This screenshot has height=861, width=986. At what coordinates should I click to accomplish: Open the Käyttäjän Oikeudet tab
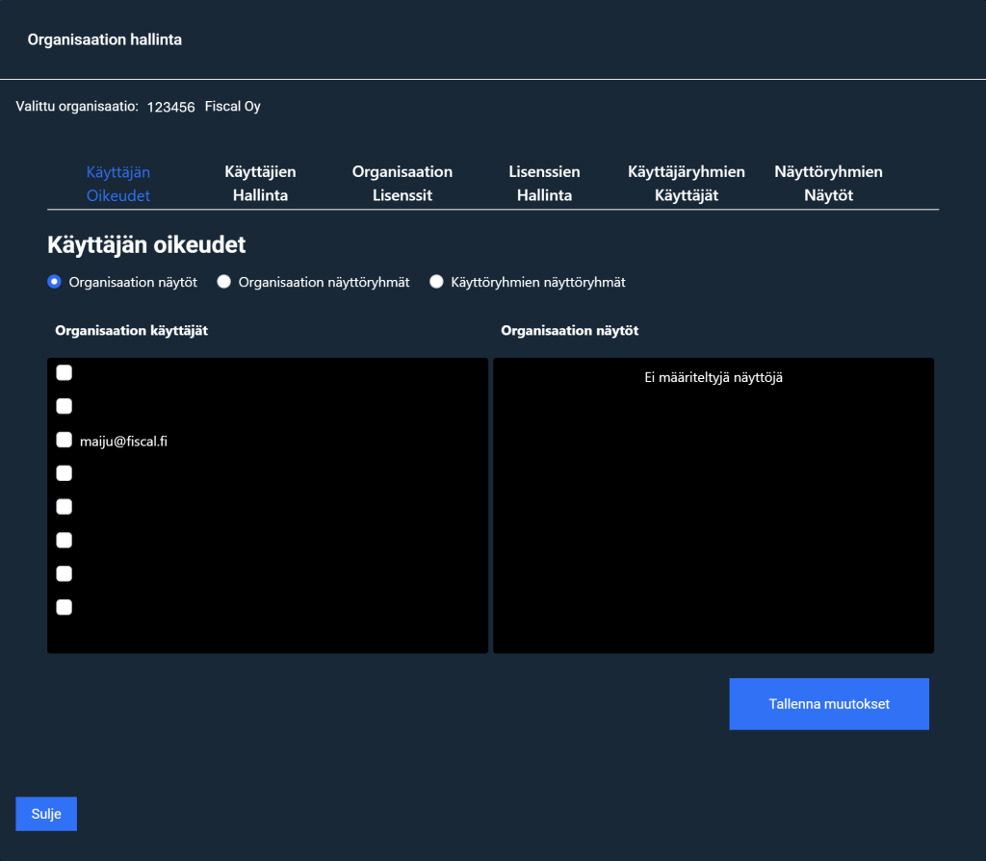[x=118, y=184]
